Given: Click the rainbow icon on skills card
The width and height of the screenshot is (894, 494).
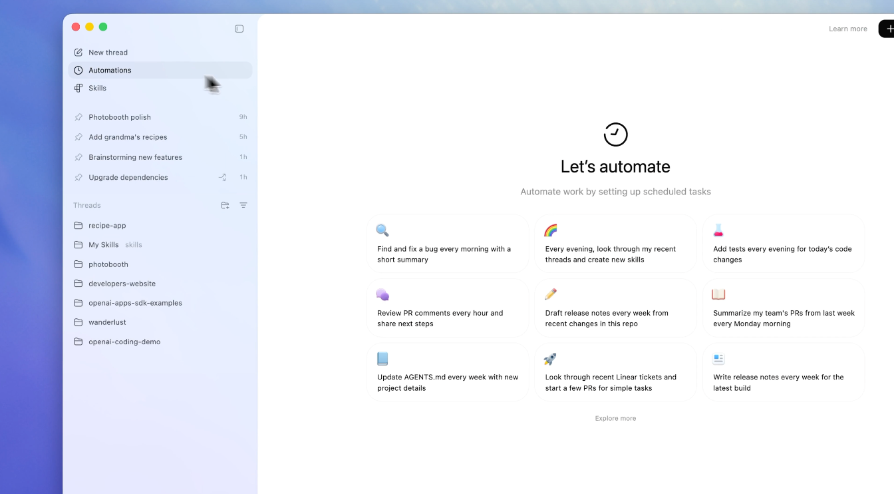Looking at the screenshot, I should [550, 230].
